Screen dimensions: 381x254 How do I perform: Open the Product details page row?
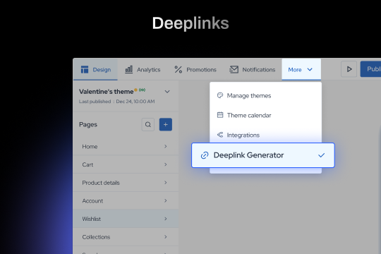(x=126, y=183)
